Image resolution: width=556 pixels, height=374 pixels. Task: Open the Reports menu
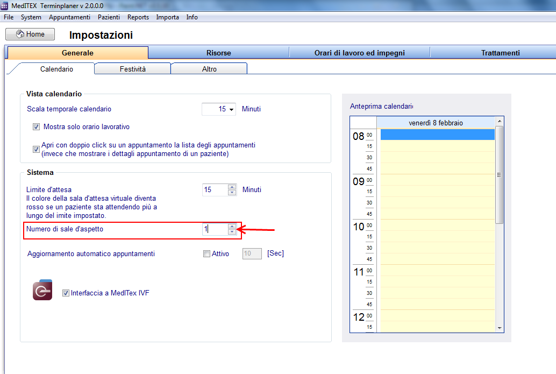[x=138, y=17]
